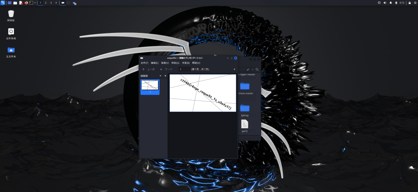The image size is (418, 192).
Task: Open the terminal emulator launcher
Action: point(31,3)
